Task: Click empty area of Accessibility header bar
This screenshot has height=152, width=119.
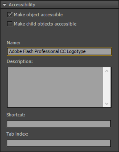Action: pyautogui.click(x=76, y=5)
